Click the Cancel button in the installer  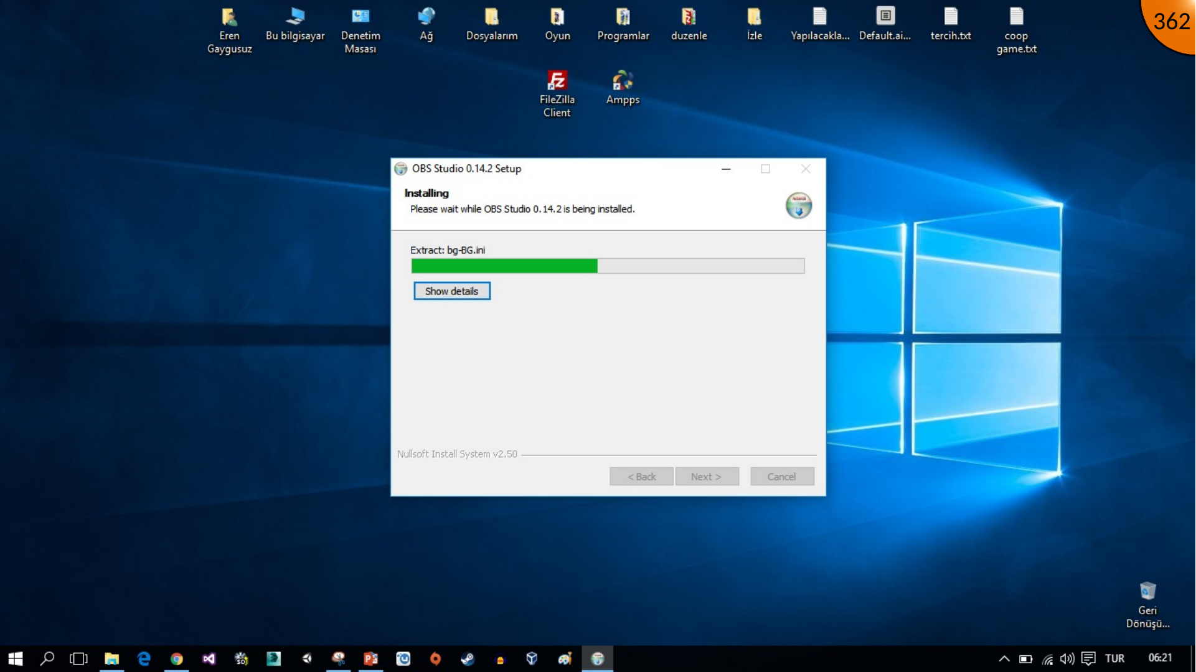(781, 477)
